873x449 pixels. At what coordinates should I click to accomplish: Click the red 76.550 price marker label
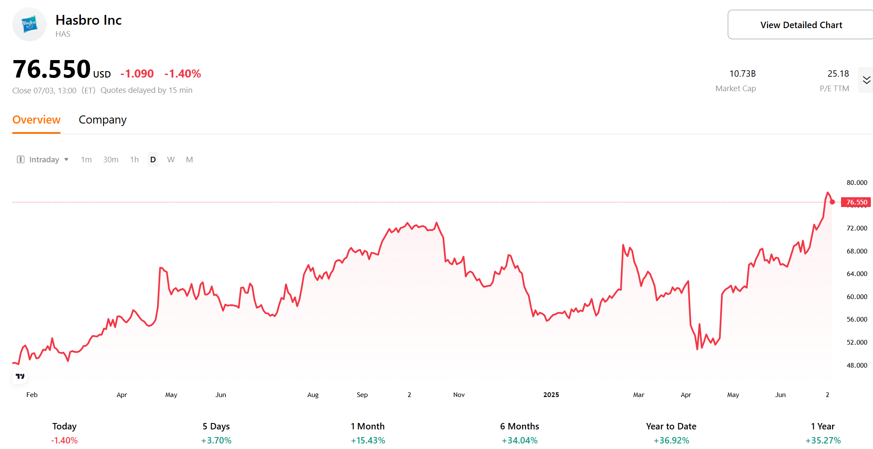[x=856, y=202]
